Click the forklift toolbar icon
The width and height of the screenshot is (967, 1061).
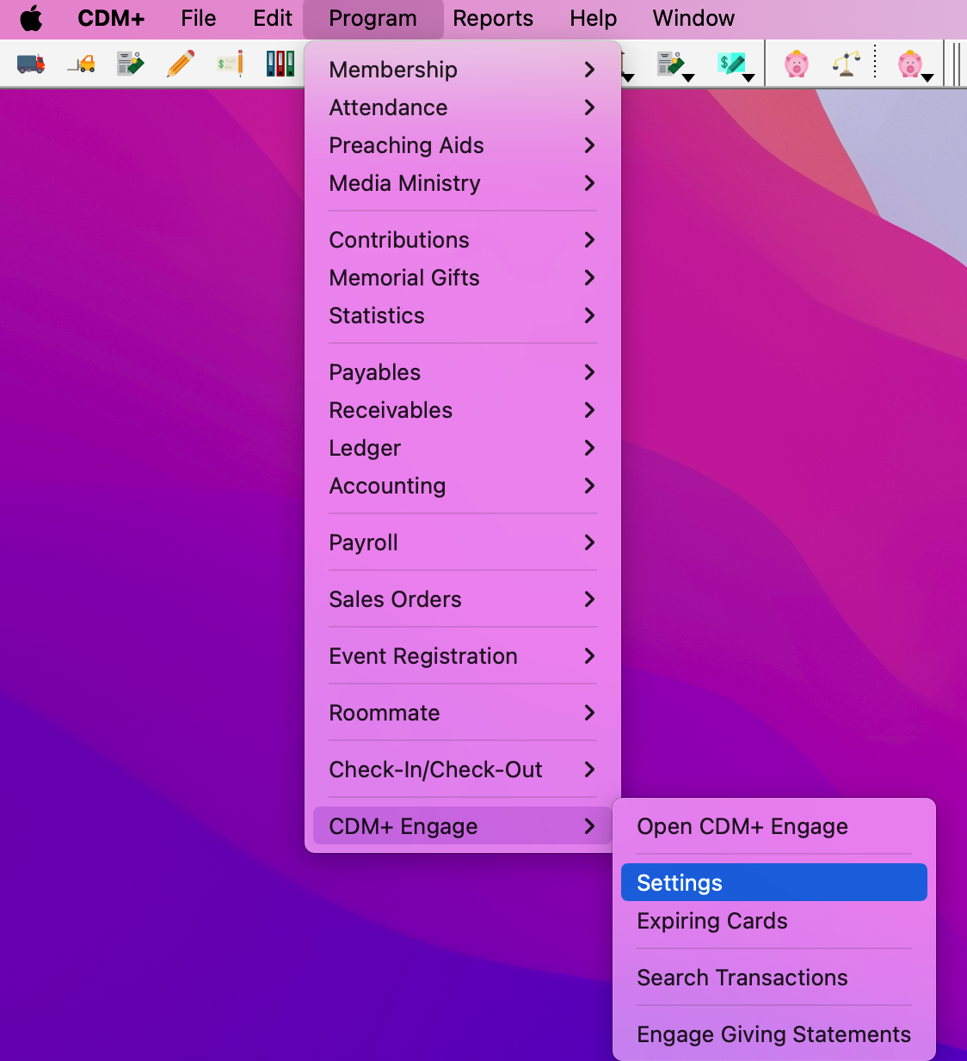[x=81, y=64]
